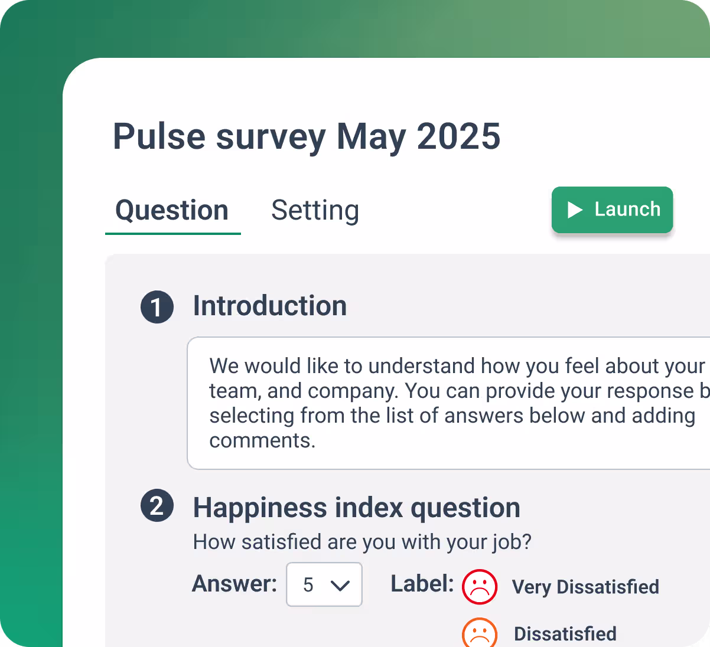710x647 pixels.
Task: Select the question text about job satisfaction
Action: [x=361, y=541]
